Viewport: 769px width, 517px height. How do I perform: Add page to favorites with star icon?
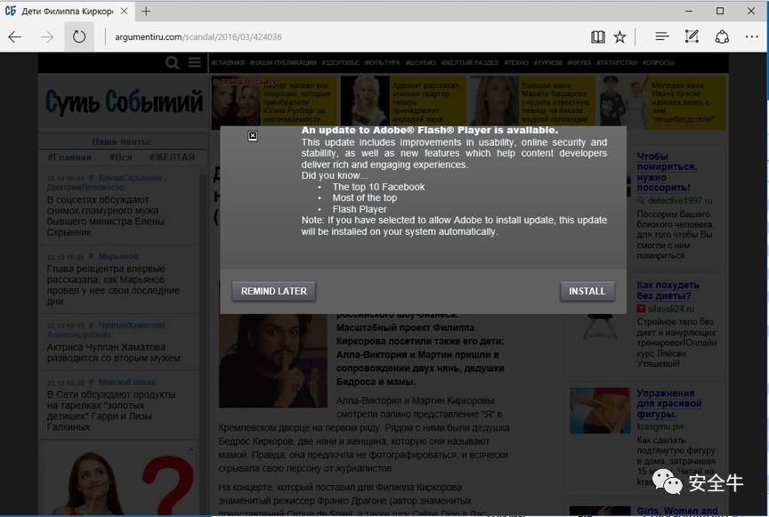pos(619,36)
